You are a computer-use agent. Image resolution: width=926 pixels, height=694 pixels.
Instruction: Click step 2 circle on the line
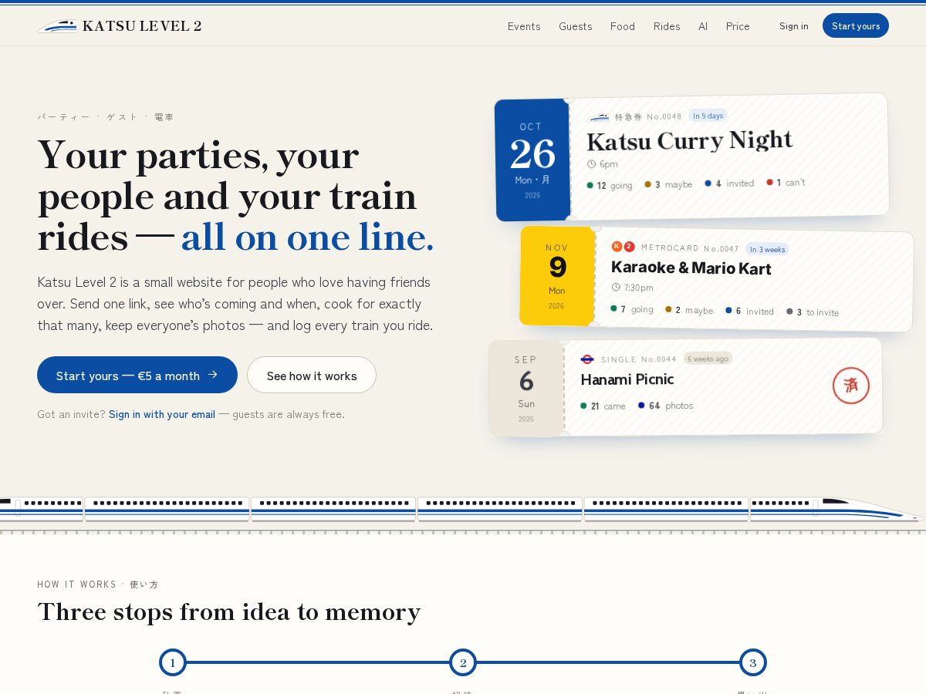pyautogui.click(x=463, y=662)
